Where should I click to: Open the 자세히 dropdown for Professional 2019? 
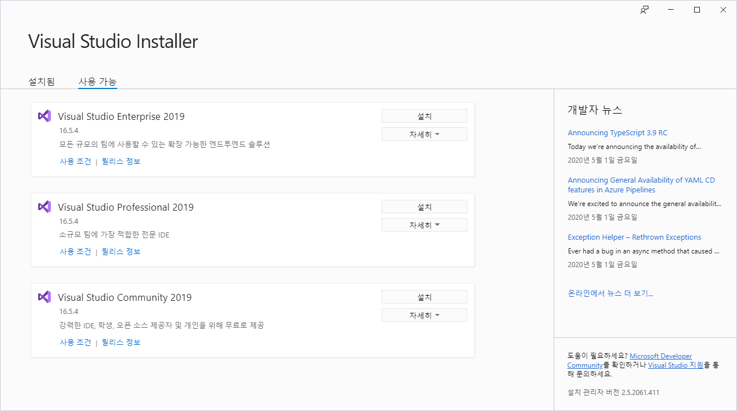[x=424, y=225]
